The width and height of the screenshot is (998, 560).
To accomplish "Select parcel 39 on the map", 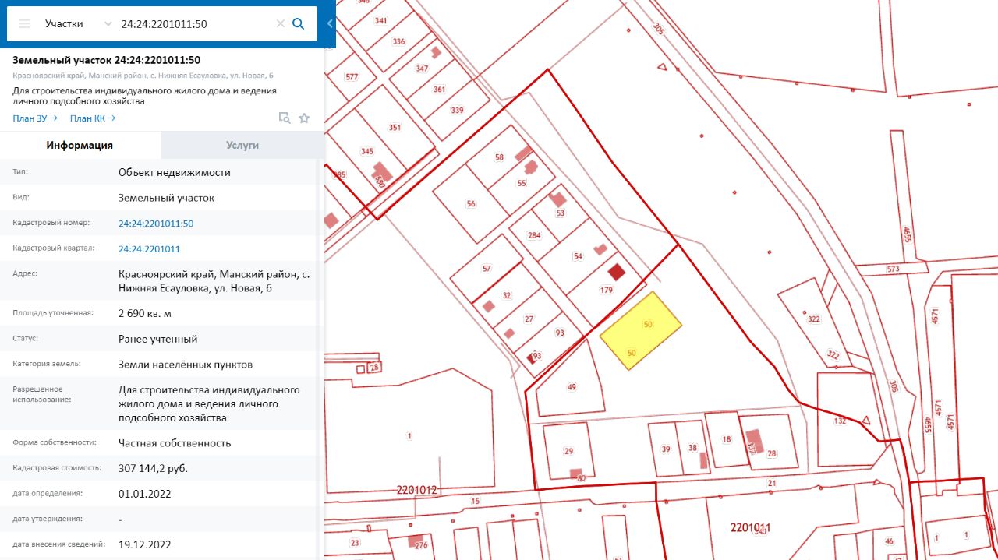I will [666, 449].
